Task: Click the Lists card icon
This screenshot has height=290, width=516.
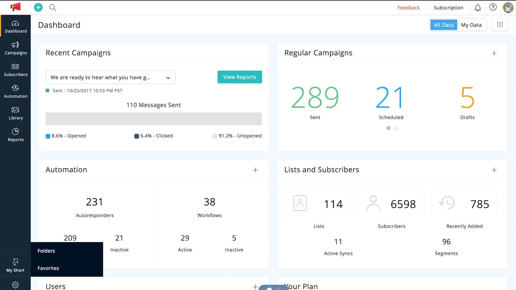Action: (300, 203)
